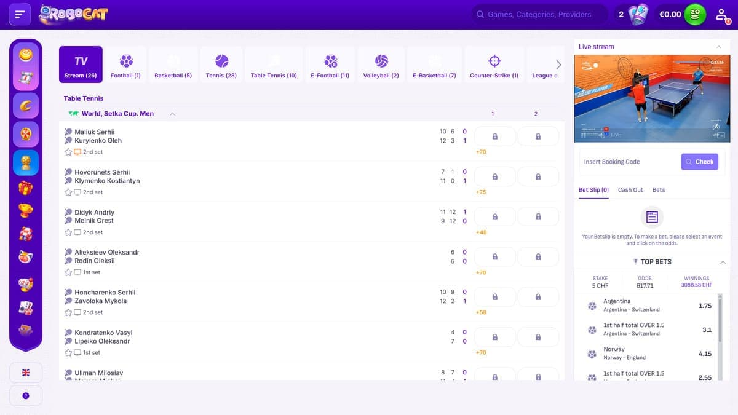Favorite the Kondratenko Vasyl vs Lipeiko match

(x=68, y=353)
